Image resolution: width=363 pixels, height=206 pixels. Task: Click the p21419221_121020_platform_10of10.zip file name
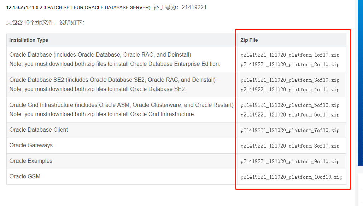tap(291, 177)
